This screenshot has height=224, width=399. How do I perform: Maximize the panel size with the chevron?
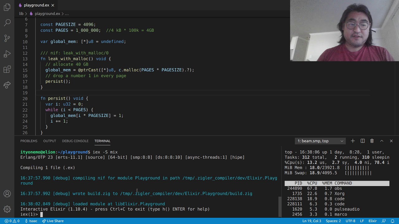coord(382,141)
